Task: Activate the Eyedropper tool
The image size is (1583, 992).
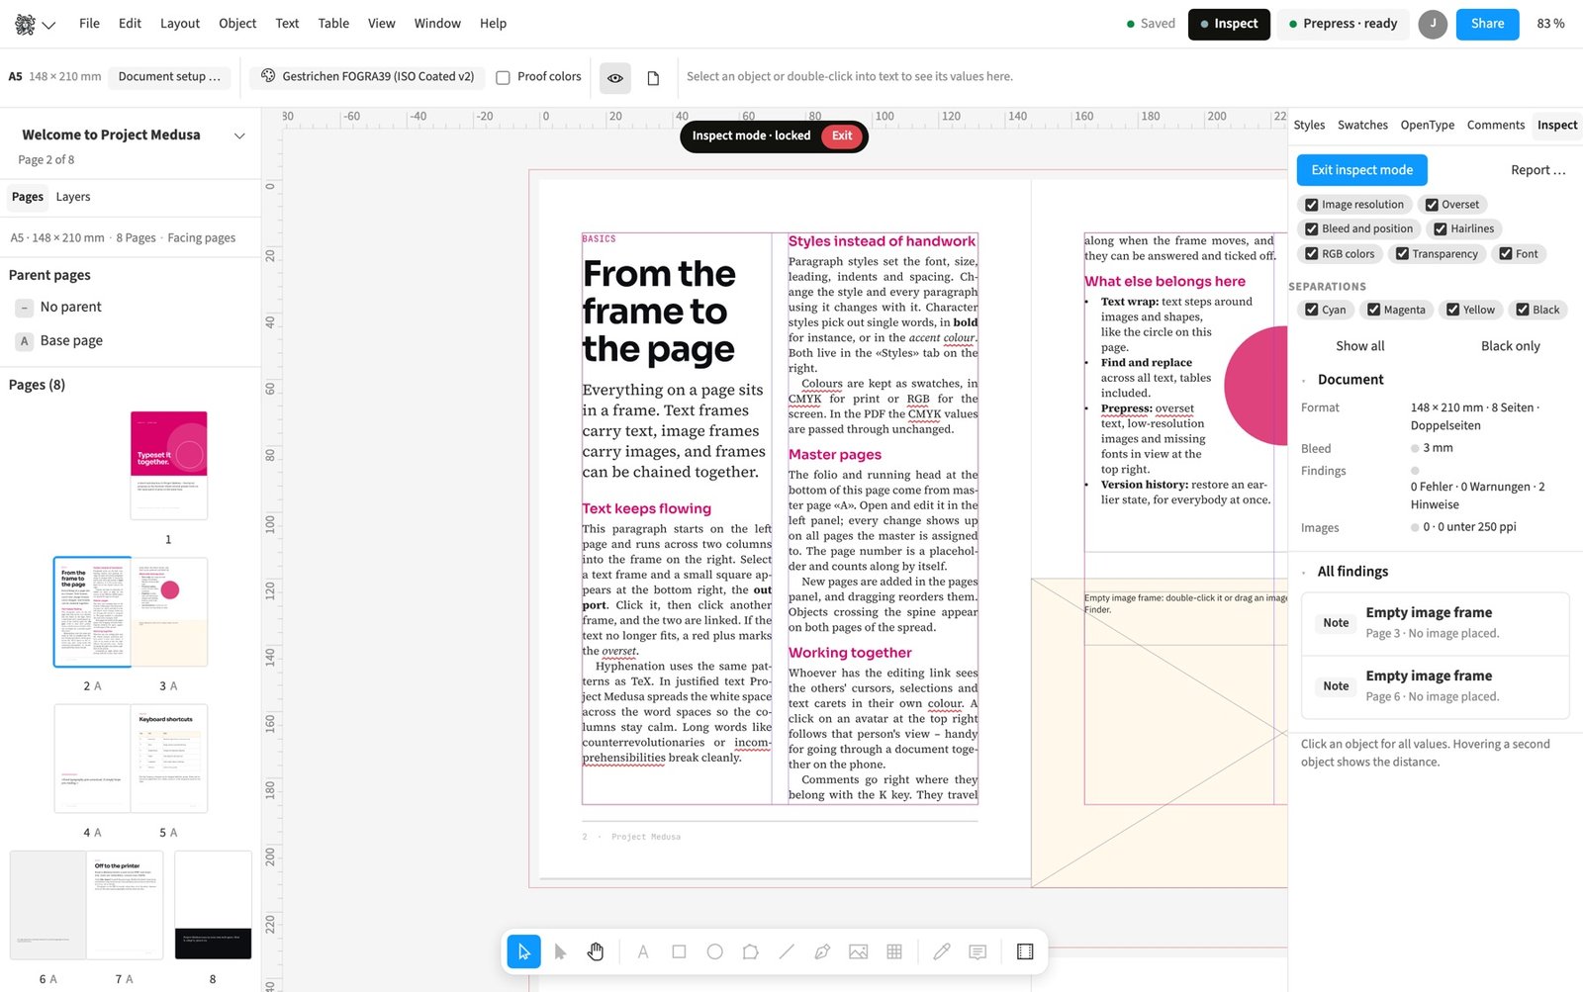Action: click(x=942, y=951)
